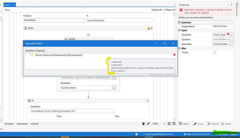
Task: Toggle the Private checkbox
Action: point(215,52)
